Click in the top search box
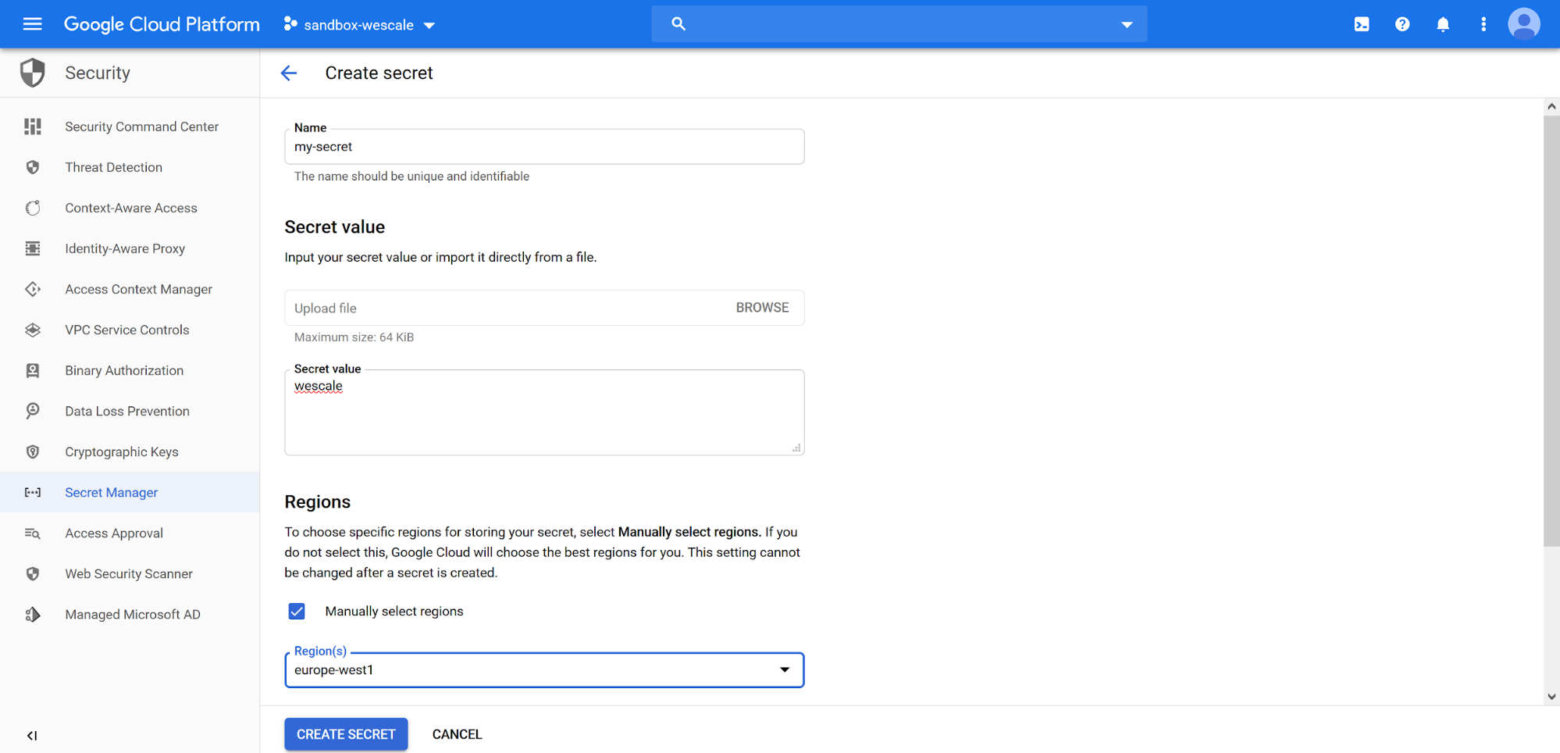1560x753 pixels. (x=899, y=24)
